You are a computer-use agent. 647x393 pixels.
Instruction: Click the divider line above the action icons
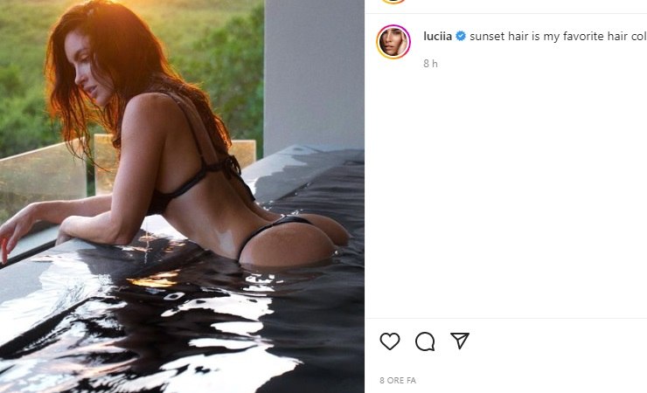click(x=506, y=318)
